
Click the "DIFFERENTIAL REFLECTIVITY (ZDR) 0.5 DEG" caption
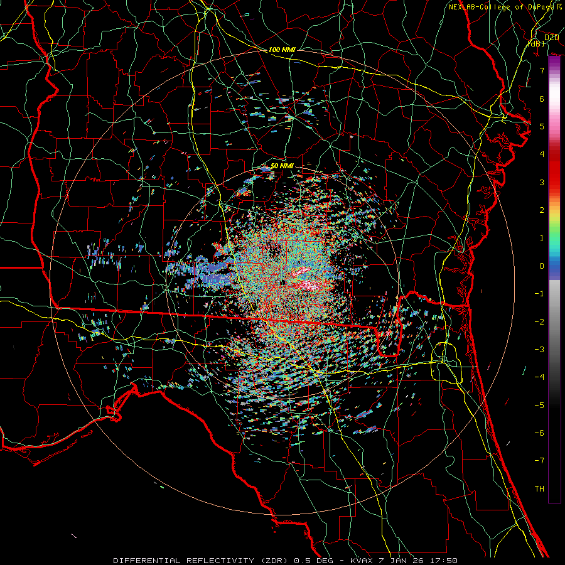pyautogui.click(x=223, y=561)
